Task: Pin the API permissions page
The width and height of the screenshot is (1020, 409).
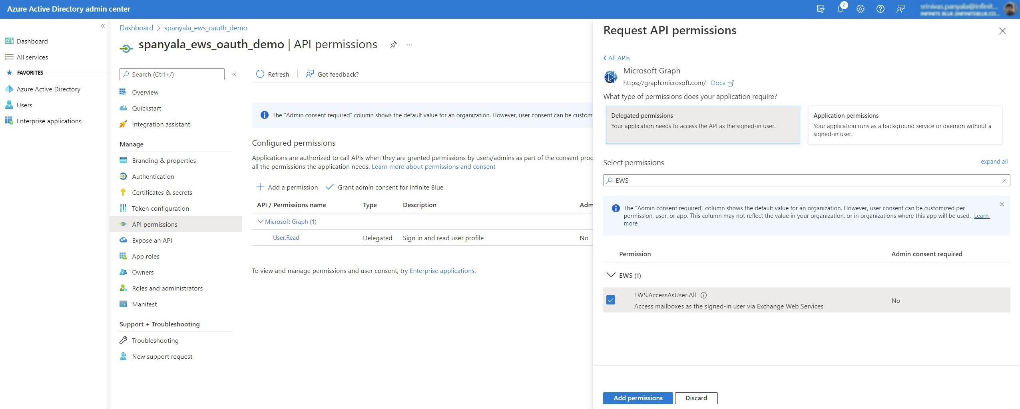Action: click(393, 44)
